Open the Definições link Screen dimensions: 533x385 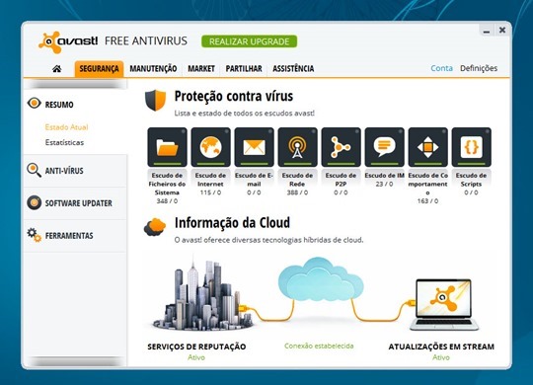click(479, 68)
